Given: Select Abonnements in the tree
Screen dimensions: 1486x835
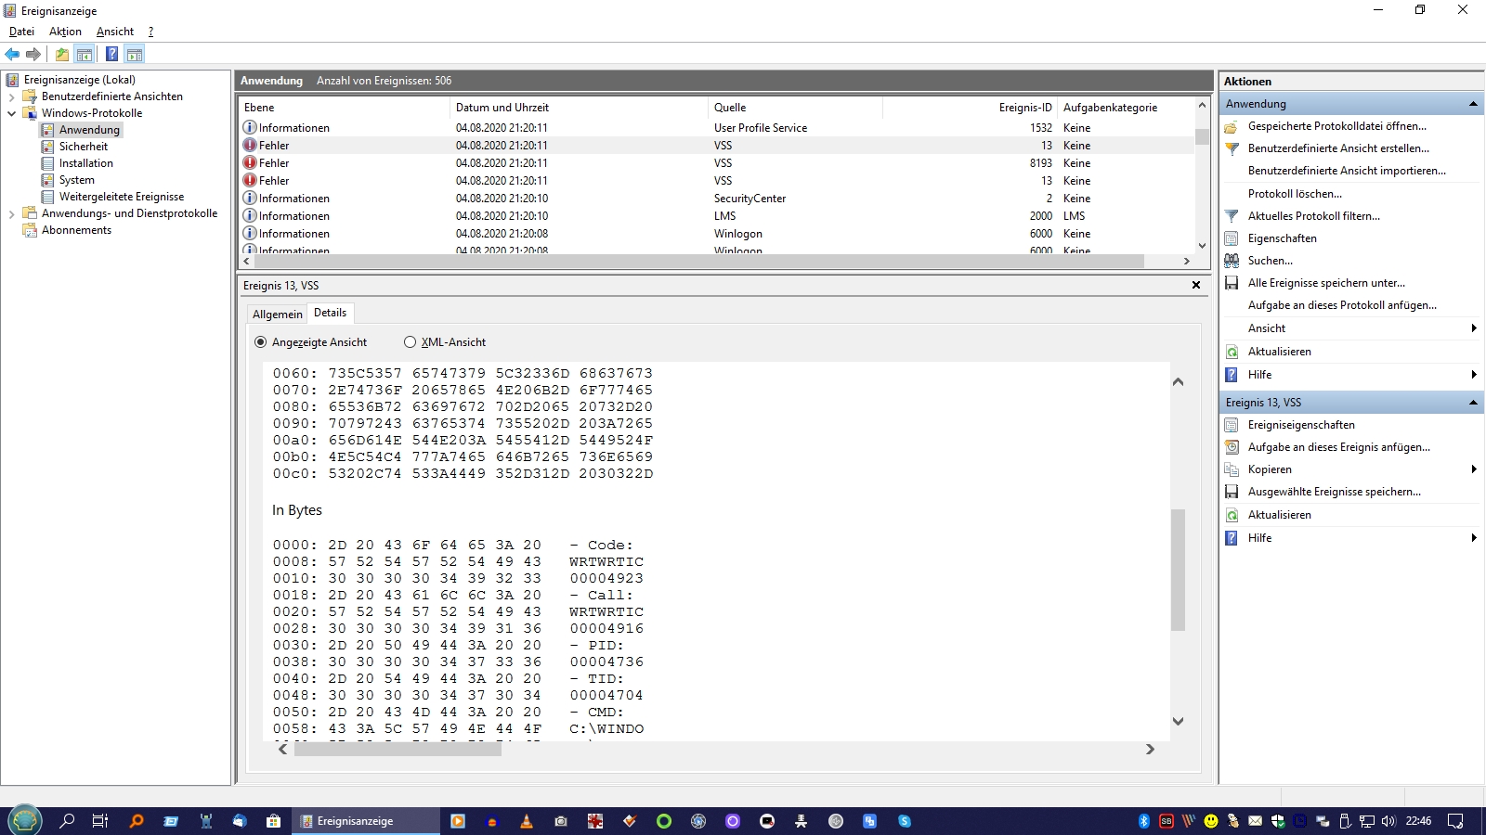Looking at the screenshot, I should point(76,230).
